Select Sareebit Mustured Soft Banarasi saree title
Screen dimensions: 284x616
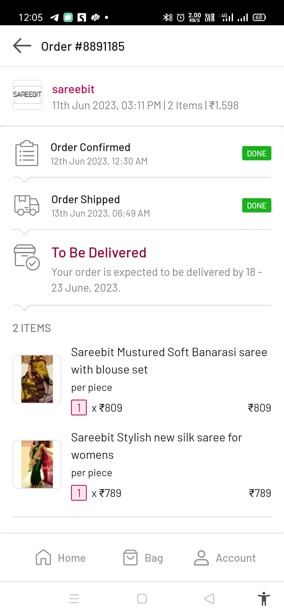click(169, 361)
